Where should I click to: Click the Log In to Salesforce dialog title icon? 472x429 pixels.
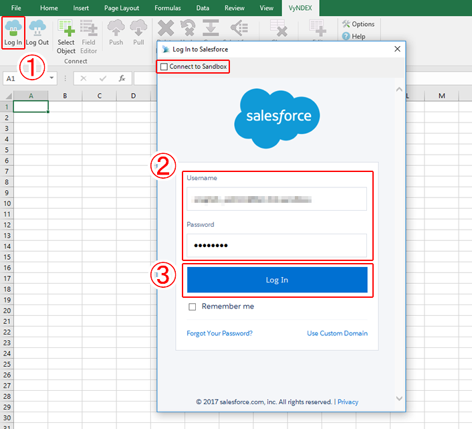pos(165,50)
